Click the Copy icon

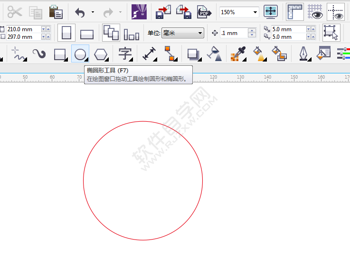click(x=36, y=12)
